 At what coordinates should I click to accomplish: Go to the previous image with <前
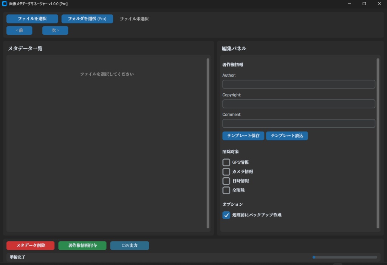[x=19, y=30]
